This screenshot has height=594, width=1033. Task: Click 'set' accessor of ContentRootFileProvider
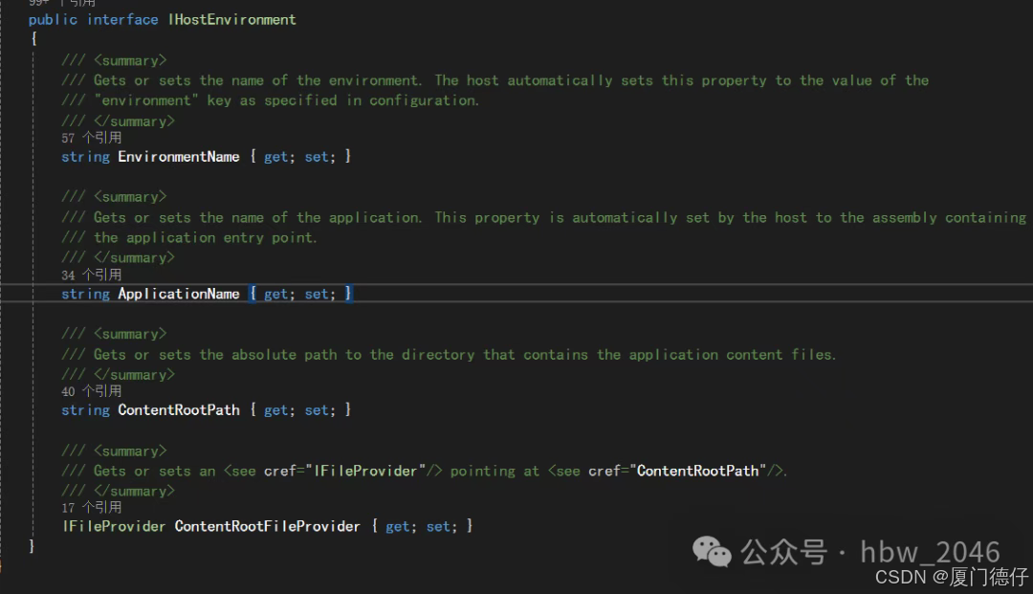[438, 526]
